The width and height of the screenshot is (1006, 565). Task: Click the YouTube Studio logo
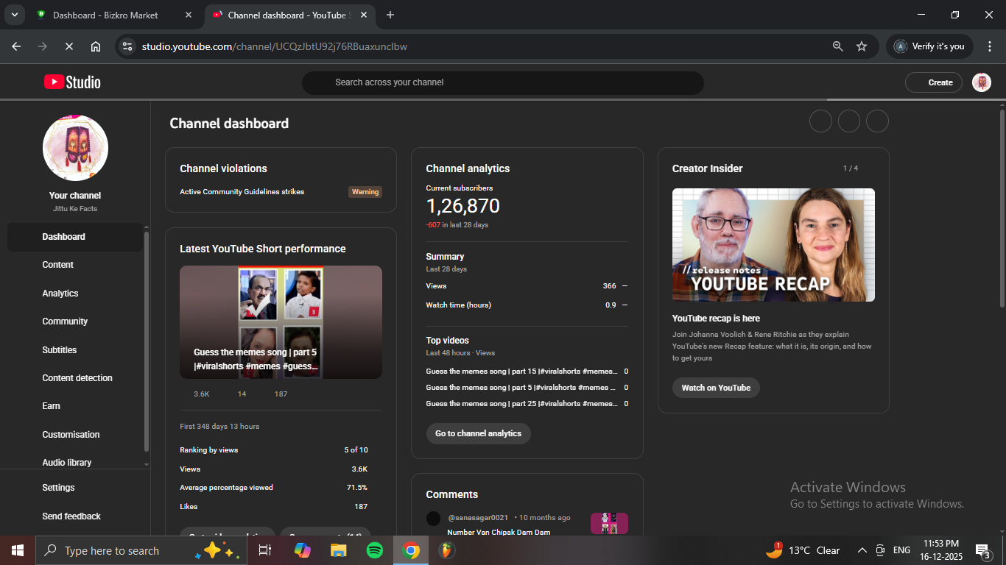(x=72, y=82)
